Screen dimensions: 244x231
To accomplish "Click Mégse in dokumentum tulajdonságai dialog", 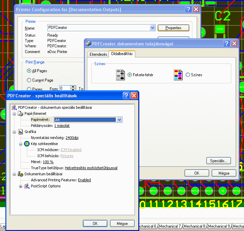I will click(x=224, y=173).
